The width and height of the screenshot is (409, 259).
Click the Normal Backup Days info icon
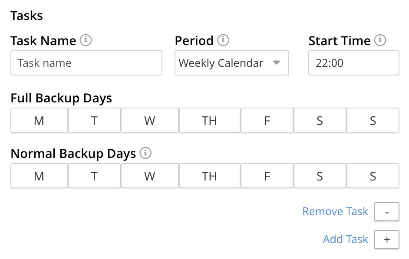point(146,153)
